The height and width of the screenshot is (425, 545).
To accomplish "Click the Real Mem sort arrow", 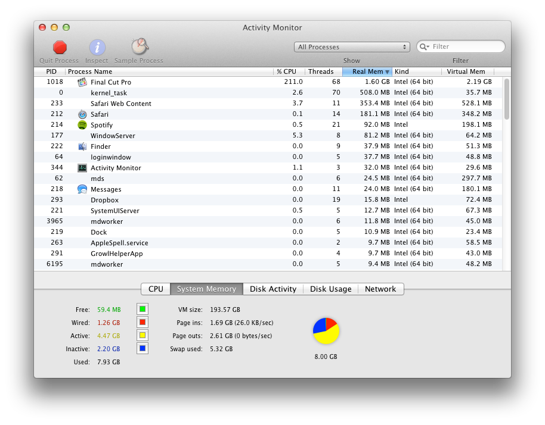I will coord(387,72).
